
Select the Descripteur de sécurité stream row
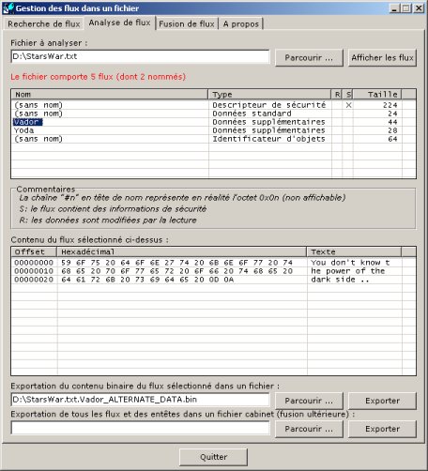coord(213,105)
